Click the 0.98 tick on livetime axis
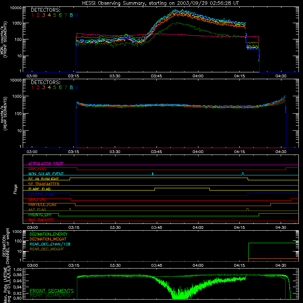 click(18, 275)
